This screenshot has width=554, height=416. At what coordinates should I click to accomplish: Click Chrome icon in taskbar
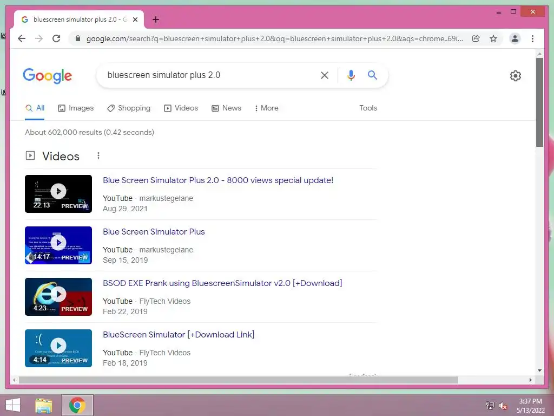click(77, 405)
